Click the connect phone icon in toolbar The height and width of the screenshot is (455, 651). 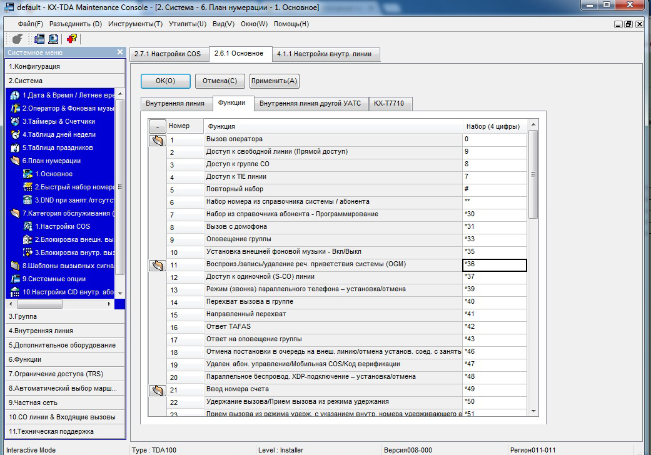coord(18,39)
